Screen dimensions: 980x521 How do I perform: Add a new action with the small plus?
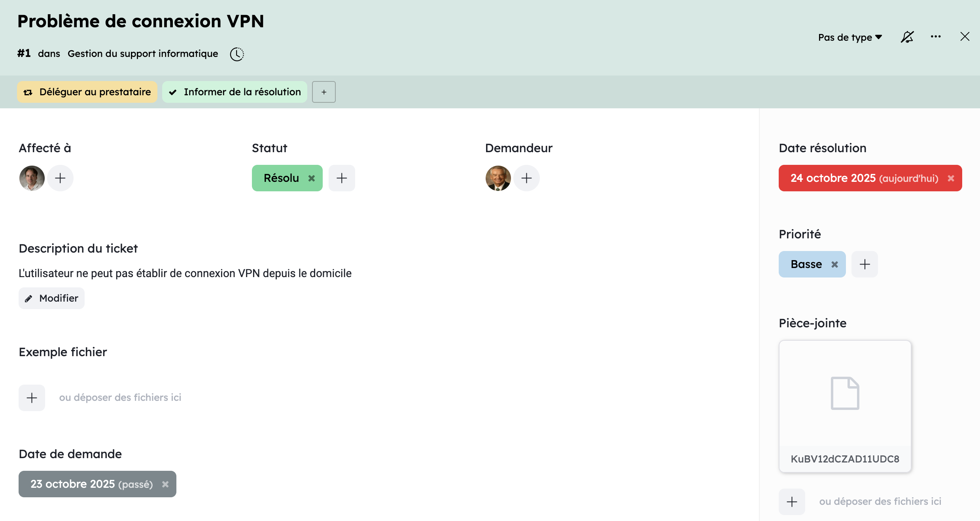point(324,92)
